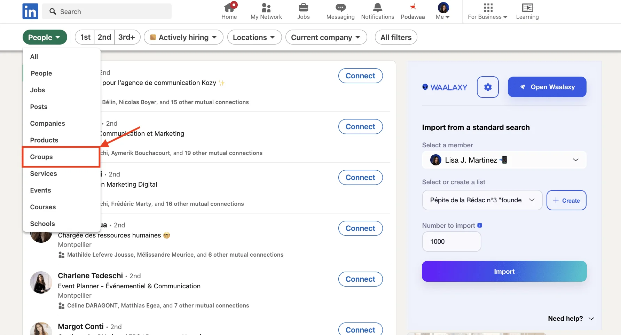Toggle the 2nd connections filter
This screenshot has height=335, width=621.
(x=104, y=37)
